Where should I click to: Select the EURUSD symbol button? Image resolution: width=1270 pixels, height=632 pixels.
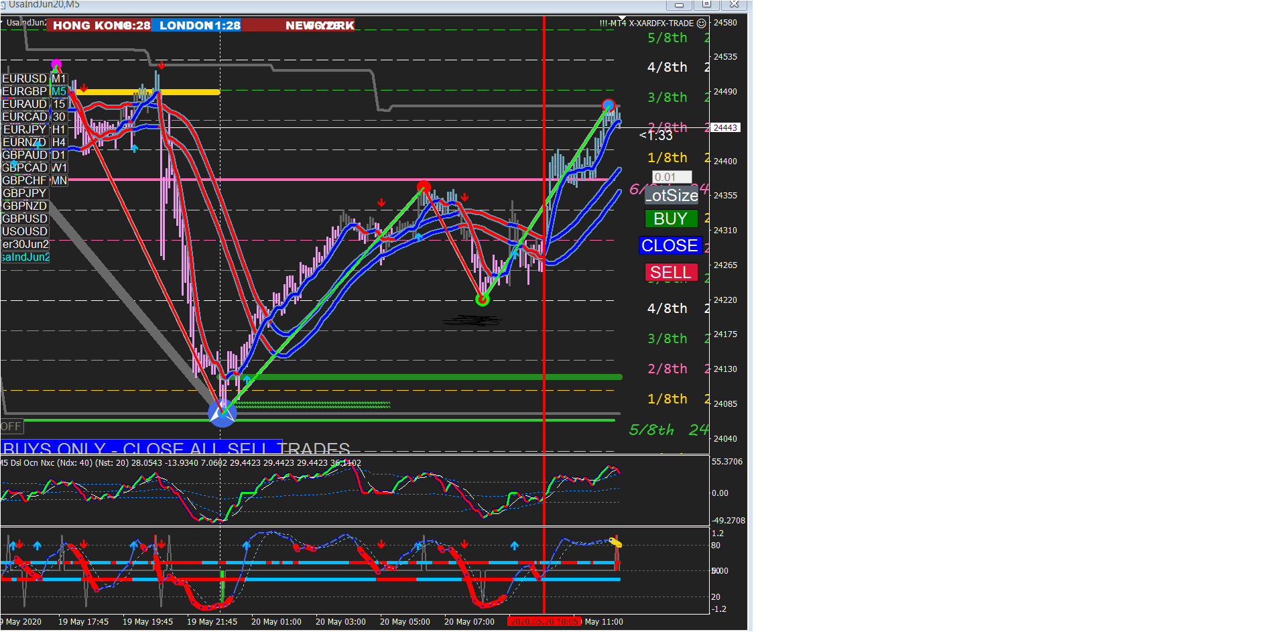25,78
